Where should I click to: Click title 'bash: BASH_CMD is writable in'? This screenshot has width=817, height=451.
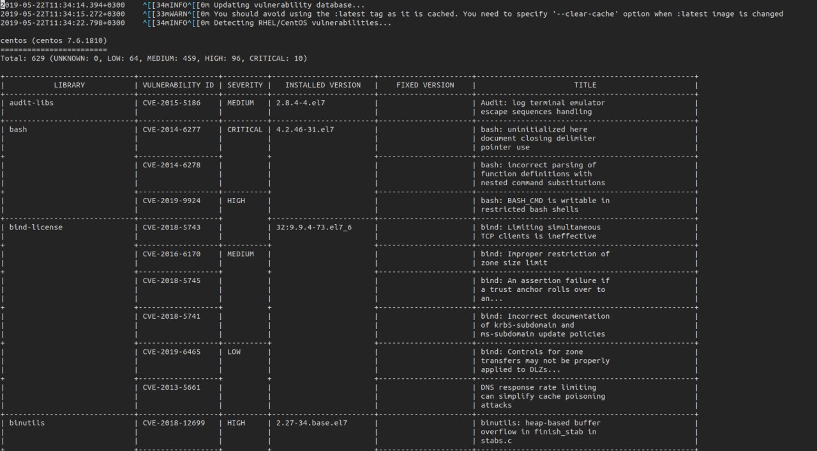tap(545, 201)
